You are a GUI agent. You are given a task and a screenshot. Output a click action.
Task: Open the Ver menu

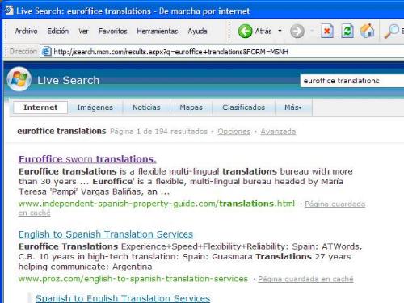click(x=83, y=32)
